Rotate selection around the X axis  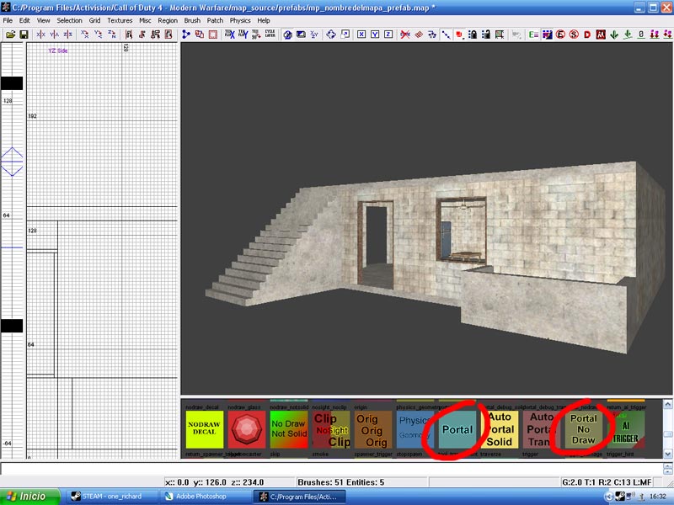coord(85,35)
